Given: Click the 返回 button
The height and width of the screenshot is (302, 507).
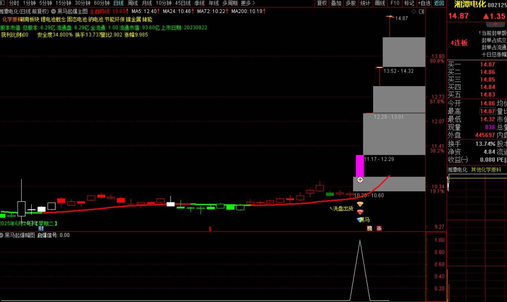Looking at the screenshot, I should click(x=439, y=3).
